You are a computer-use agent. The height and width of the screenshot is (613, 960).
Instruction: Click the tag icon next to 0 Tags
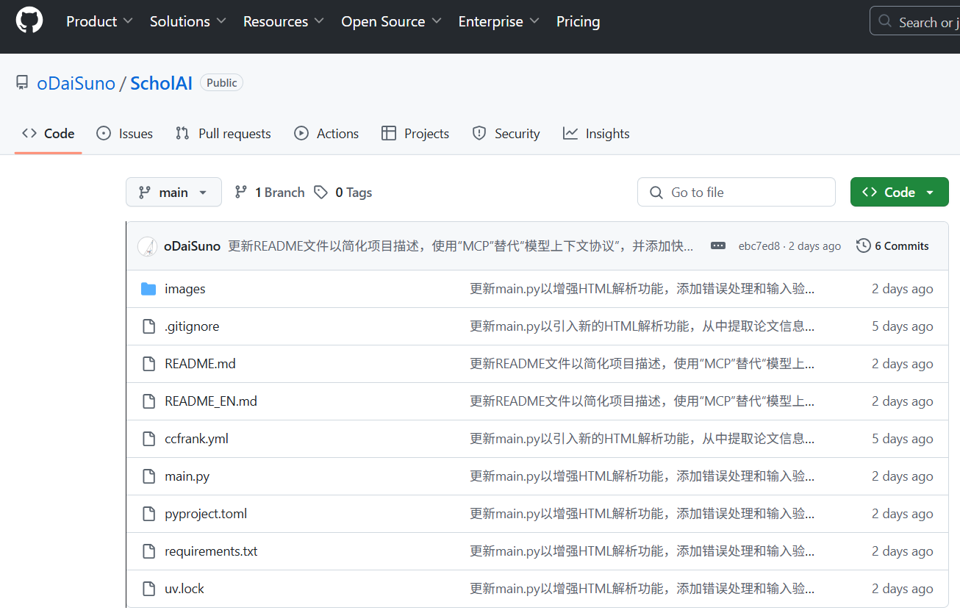[320, 193]
